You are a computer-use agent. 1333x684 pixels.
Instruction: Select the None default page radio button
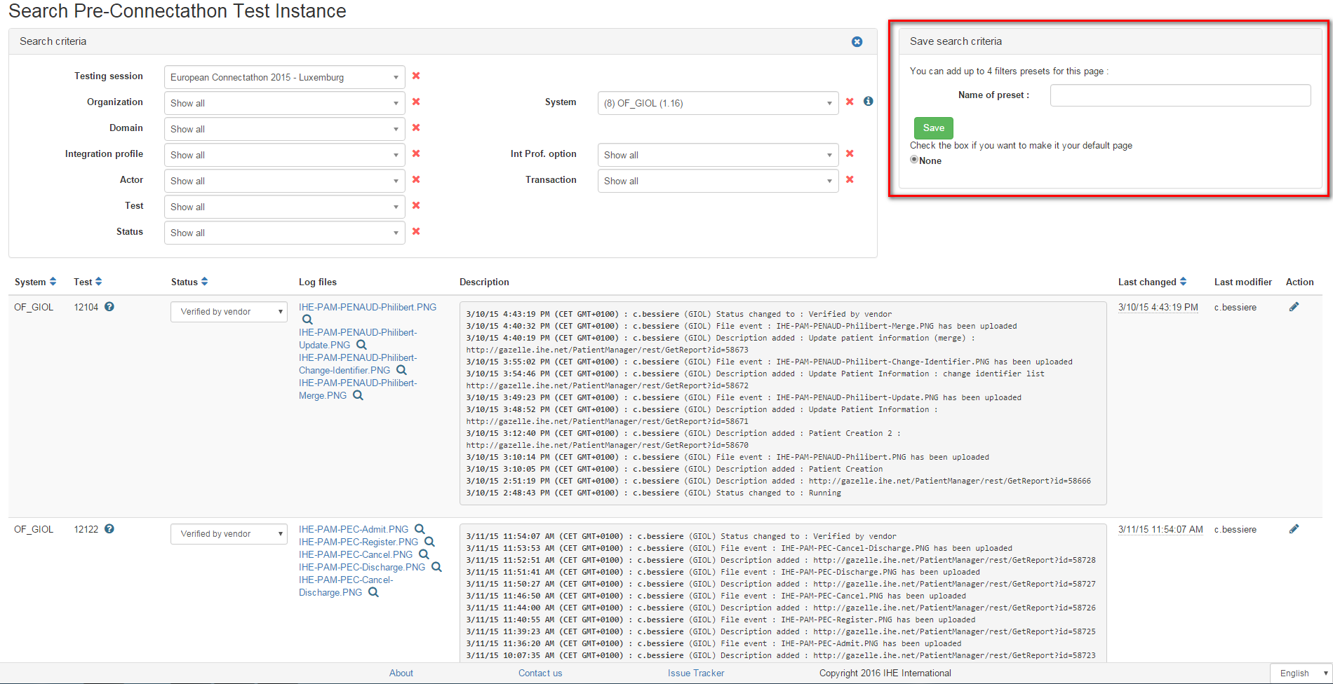(x=914, y=160)
